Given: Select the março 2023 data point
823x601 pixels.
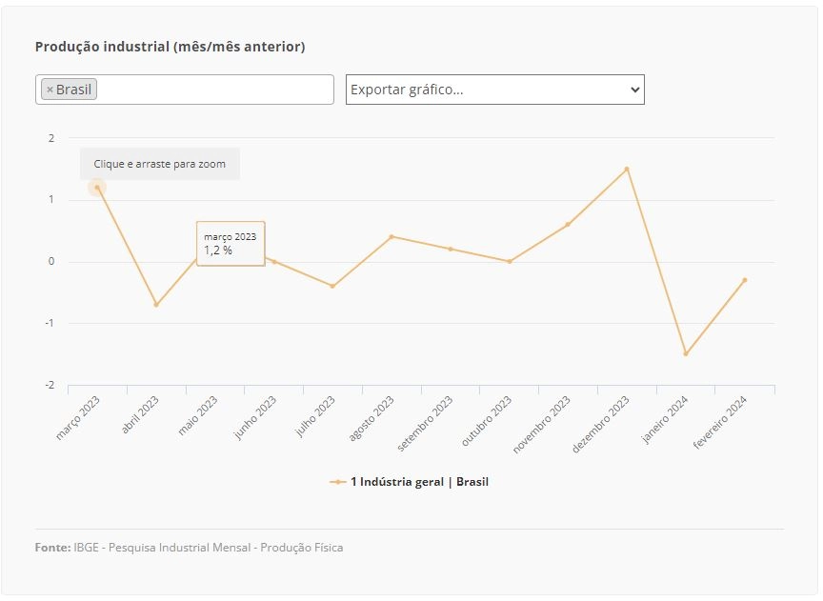Looking at the screenshot, I should click(x=97, y=188).
